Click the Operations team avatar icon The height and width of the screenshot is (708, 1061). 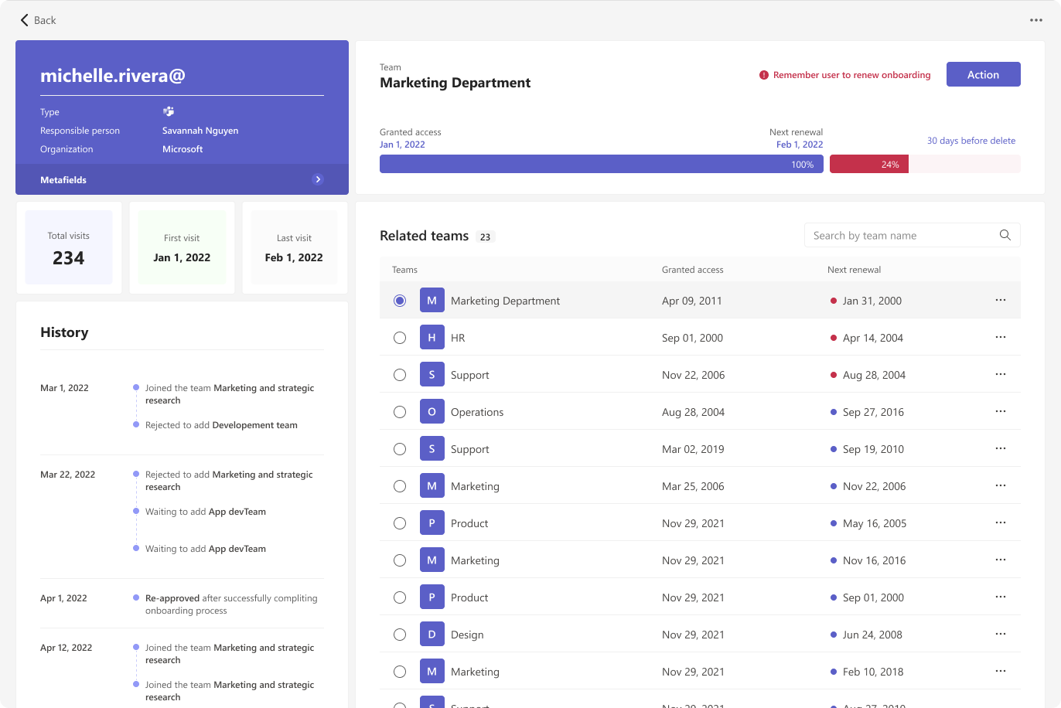click(x=432, y=412)
